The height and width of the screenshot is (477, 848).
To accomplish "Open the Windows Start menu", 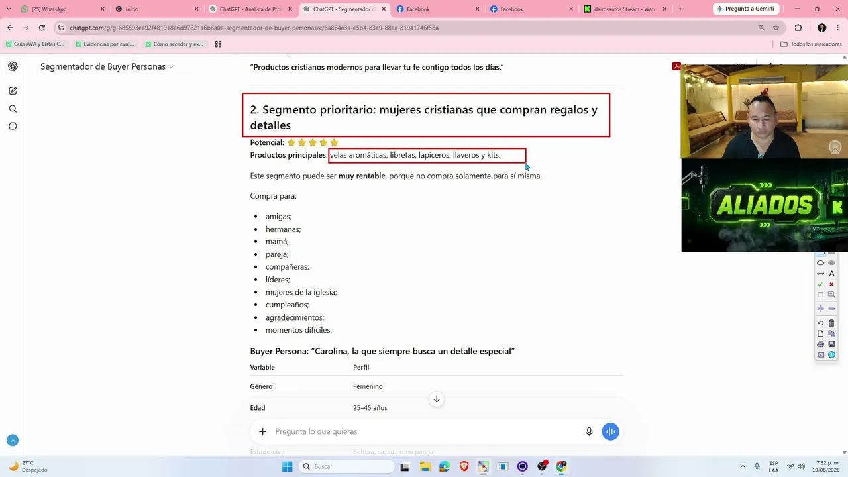I will pyautogui.click(x=287, y=466).
